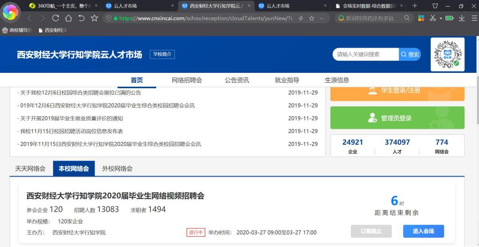
Task: Click the 24921 企业 statistic
Action: click(x=353, y=146)
